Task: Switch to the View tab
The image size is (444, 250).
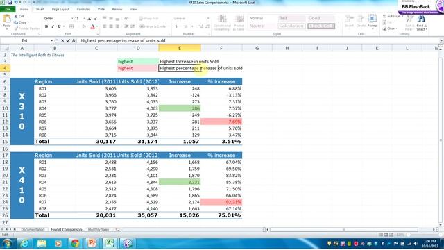Action: tap(133, 9)
